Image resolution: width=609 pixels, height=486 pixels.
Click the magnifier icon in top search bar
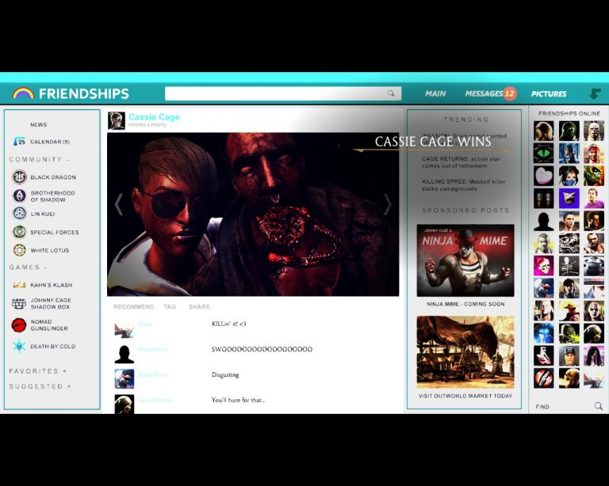point(391,93)
